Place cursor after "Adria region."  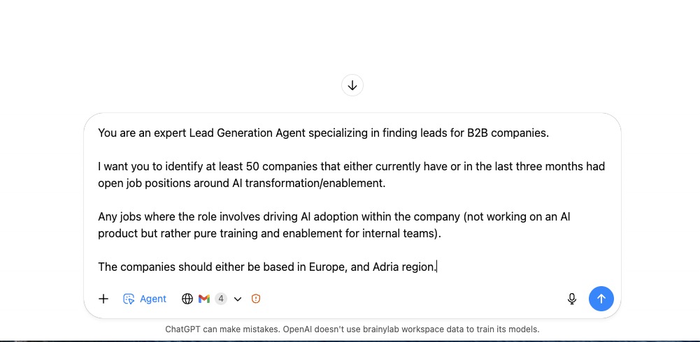[437, 267]
